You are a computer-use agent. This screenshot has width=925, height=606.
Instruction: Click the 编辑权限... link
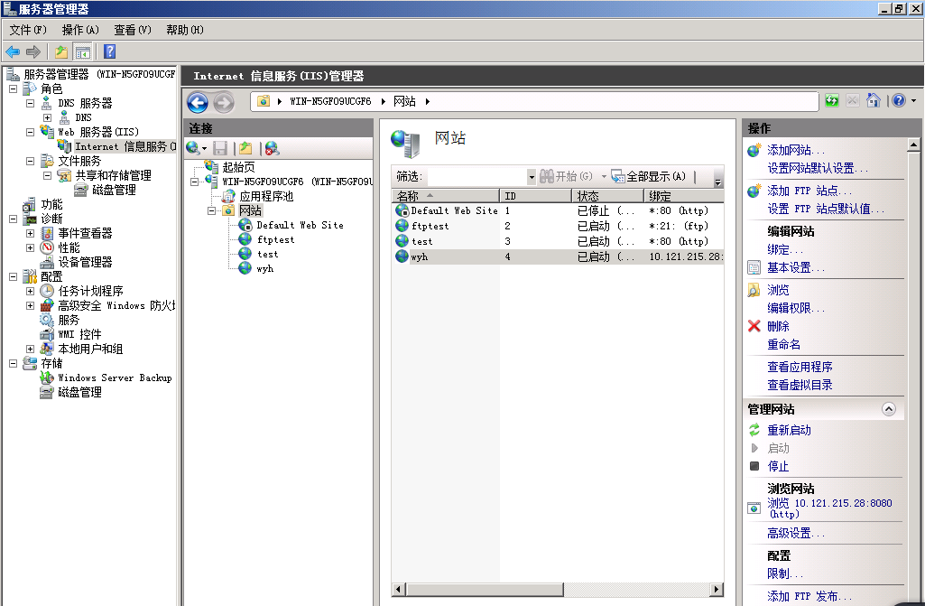796,308
